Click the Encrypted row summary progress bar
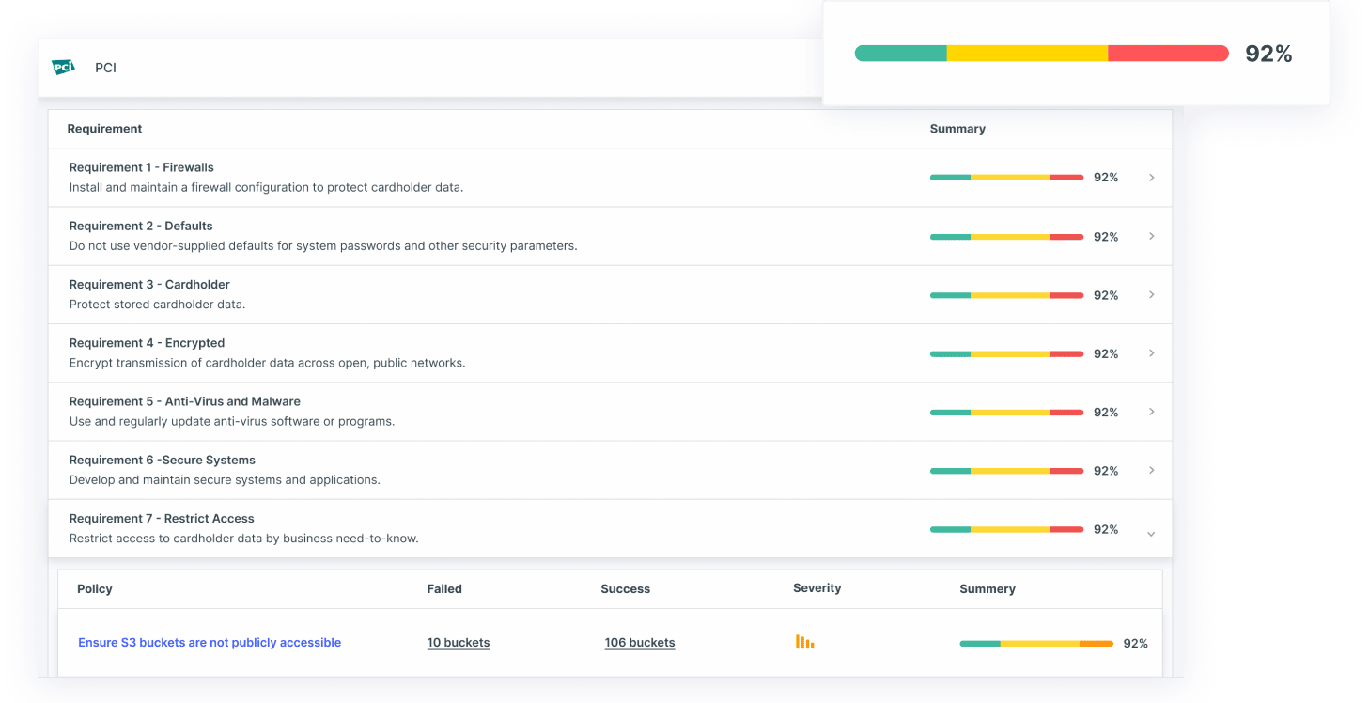Viewport: 1369px width, 703px height. pos(1007,353)
